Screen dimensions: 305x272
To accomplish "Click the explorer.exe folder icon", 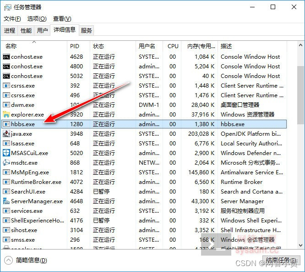I will pos(6,115).
